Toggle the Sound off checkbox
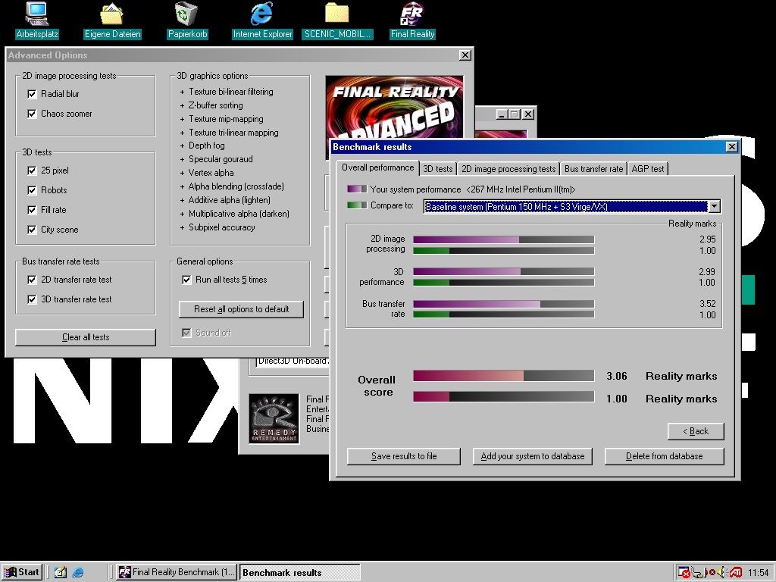The width and height of the screenshot is (776, 582). coord(186,333)
